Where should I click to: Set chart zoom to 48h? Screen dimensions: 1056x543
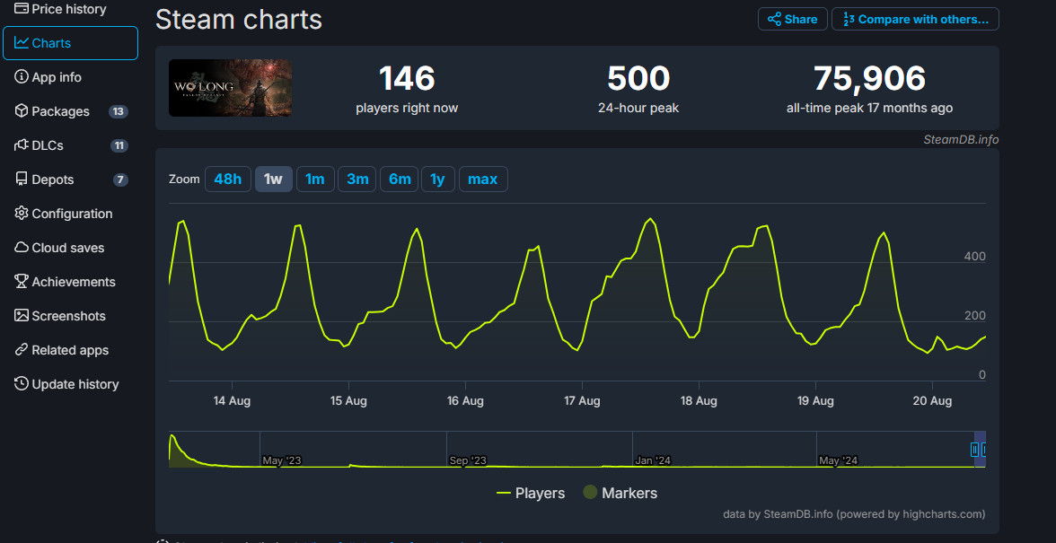click(x=227, y=180)
